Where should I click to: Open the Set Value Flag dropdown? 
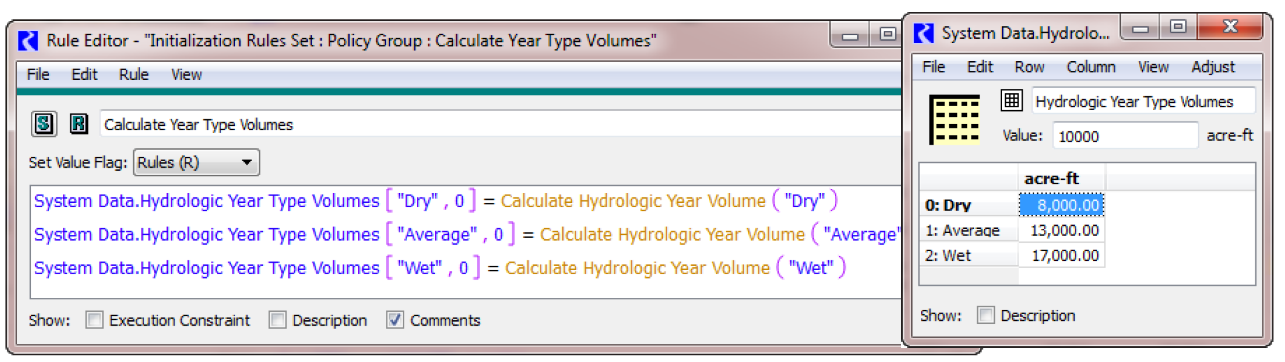tap(196, 162)
